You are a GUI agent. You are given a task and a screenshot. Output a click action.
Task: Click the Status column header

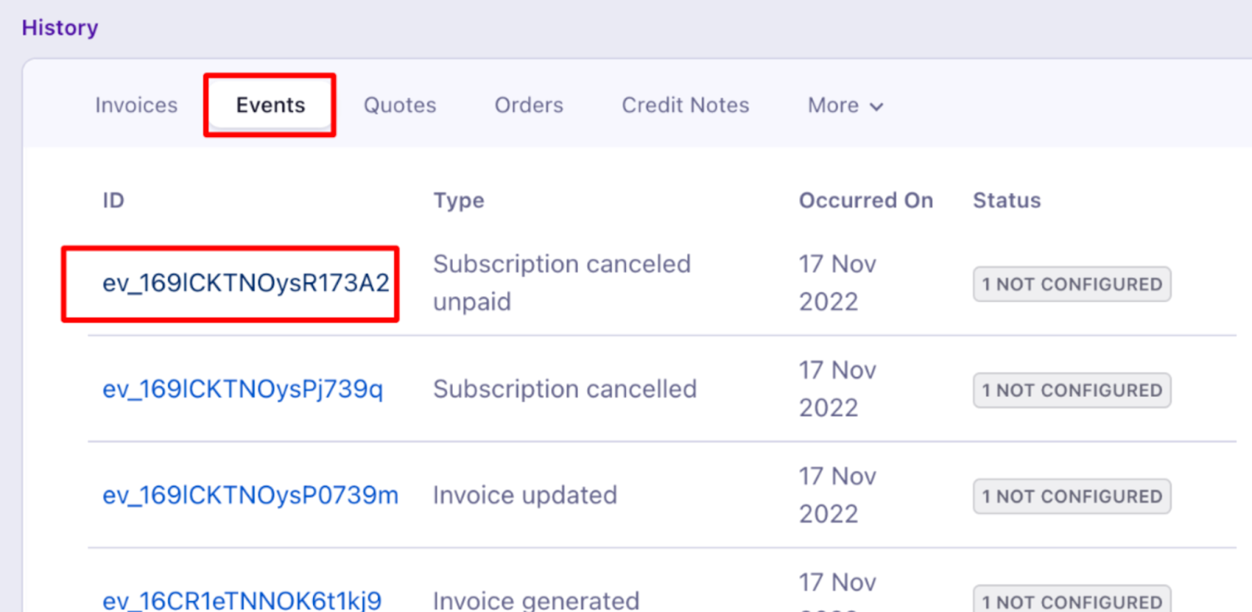pos(1007,200)
